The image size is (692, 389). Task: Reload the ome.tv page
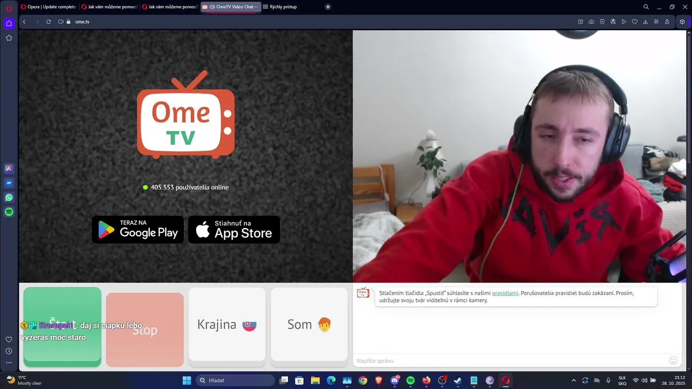tap(49, 22)
